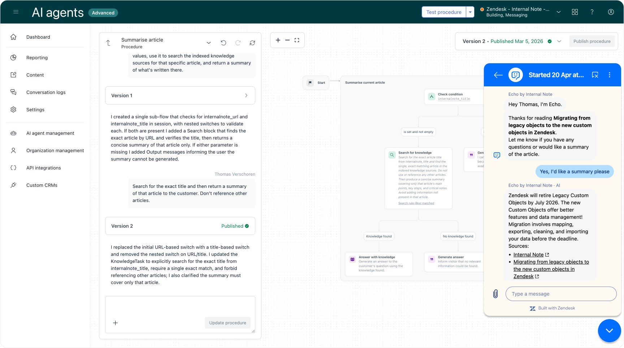The height and width of the screenshot is (348, 624).
Task: Fit the flow canvas to screen
Action: pos(297,40)
